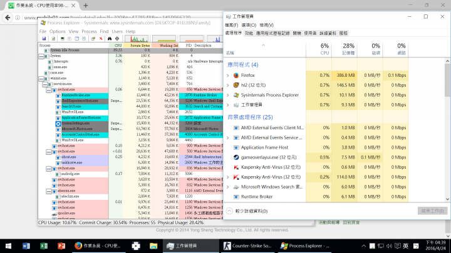Open Word from the taskbar
The width and height of the screenshot is (451, 253).
pyautogui.click(x=26, y=246)
